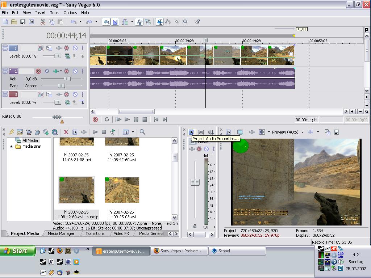
Task: Click the What's This help icon
Action: click(197, 22)
